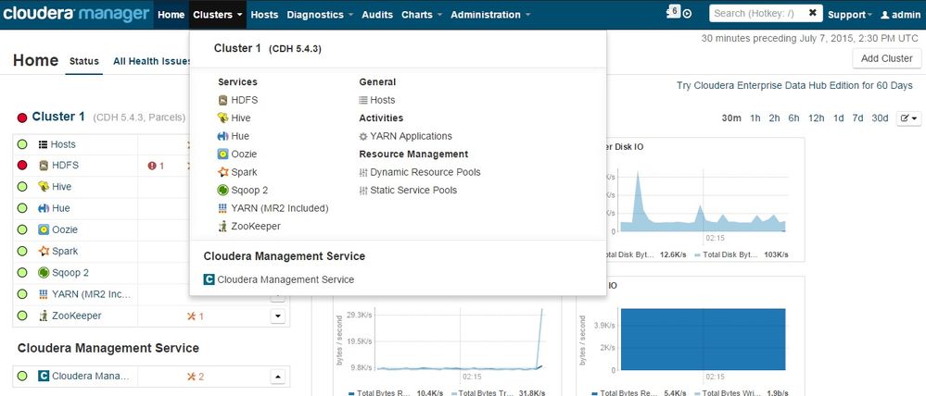This screenshot has width=926, height=396.
Task: Select 6h time range
Action: tap(793, 118)
